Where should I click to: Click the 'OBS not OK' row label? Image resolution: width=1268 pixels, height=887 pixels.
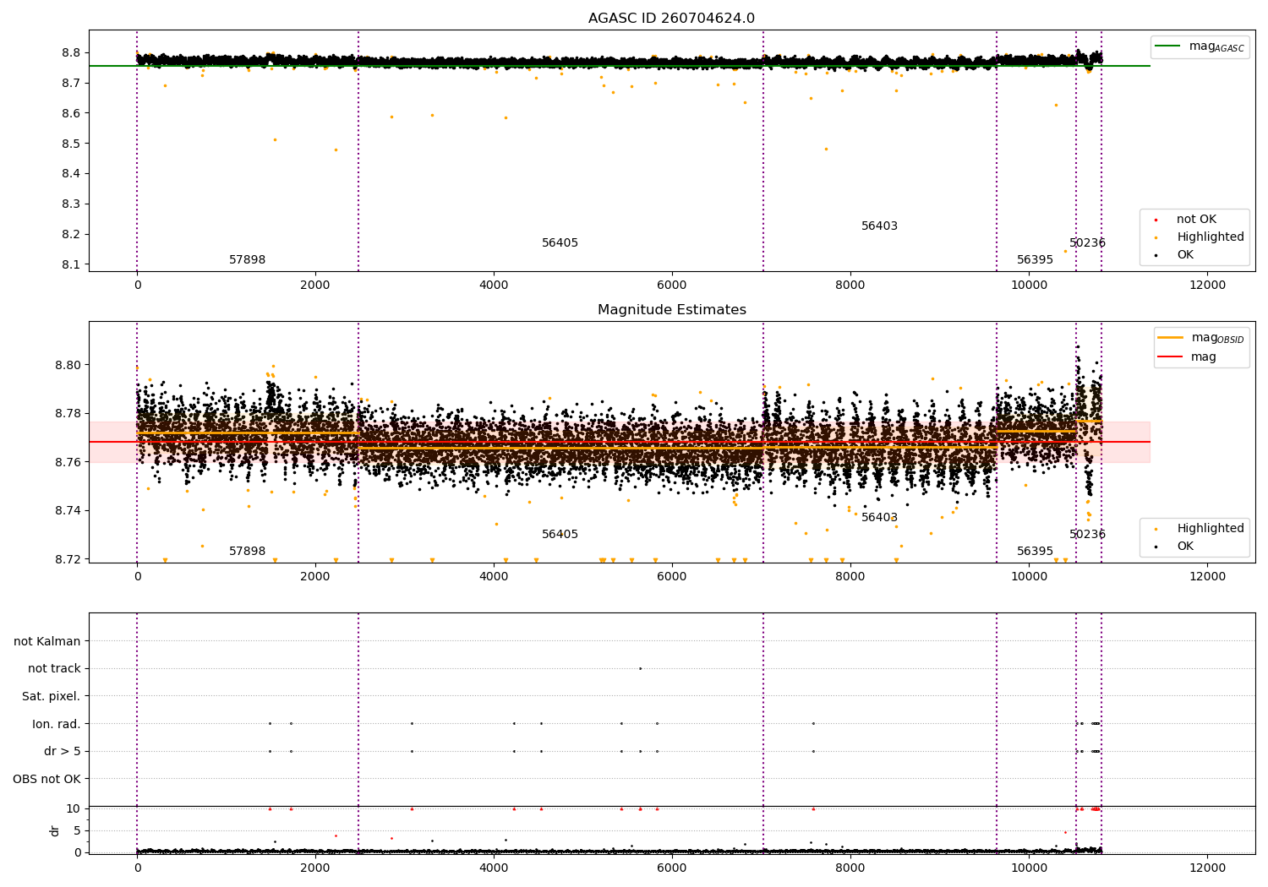[46, 779]
